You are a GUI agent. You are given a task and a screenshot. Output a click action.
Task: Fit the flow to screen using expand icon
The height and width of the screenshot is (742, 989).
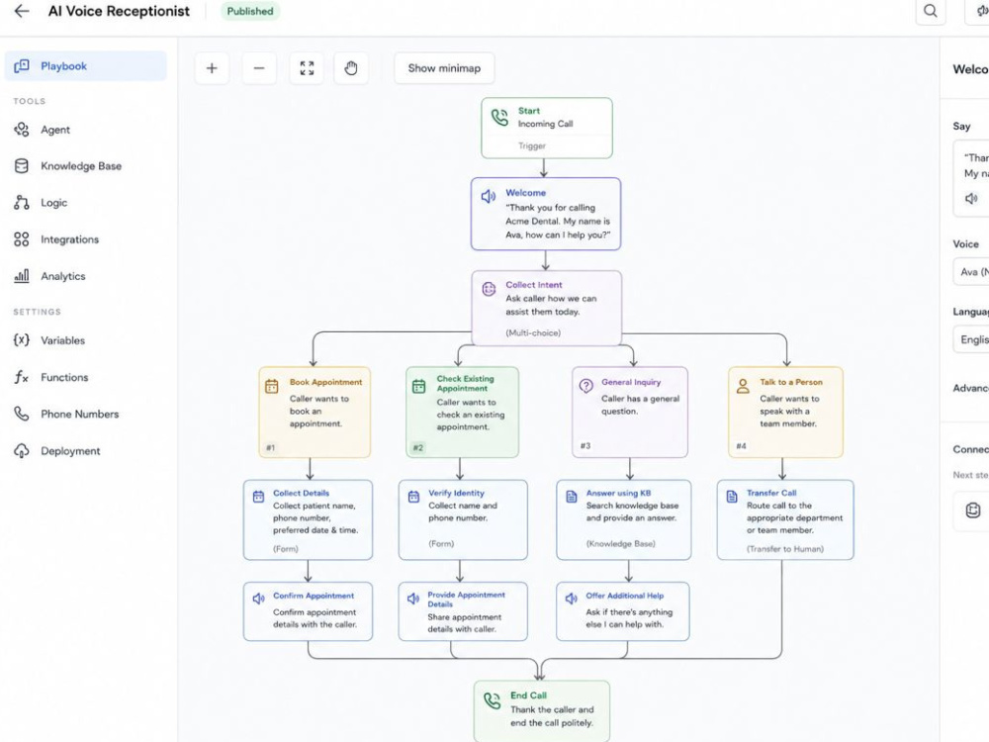click(x=307, y=68)
